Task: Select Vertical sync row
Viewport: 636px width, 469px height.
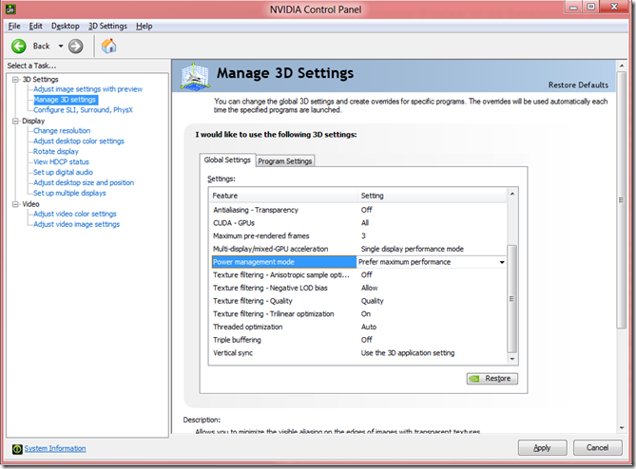Action: click(x=358, y=353)
